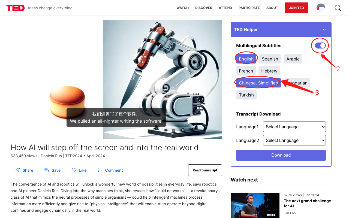349x218 pixels.
Task: Click the '57.7K views | Jan 2024' text
Action: point(301,195)
